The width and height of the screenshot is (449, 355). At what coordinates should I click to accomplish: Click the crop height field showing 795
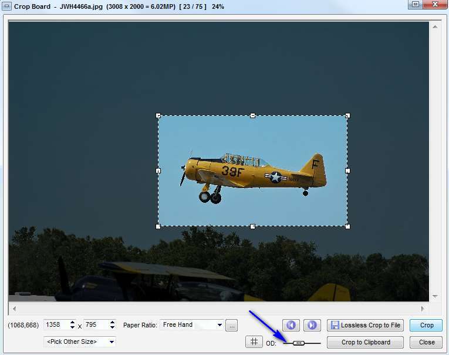[96, 325]
